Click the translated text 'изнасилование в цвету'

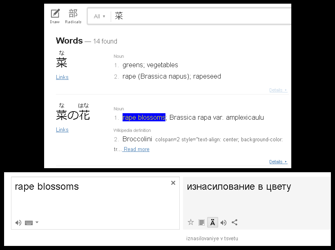[239, 187]
